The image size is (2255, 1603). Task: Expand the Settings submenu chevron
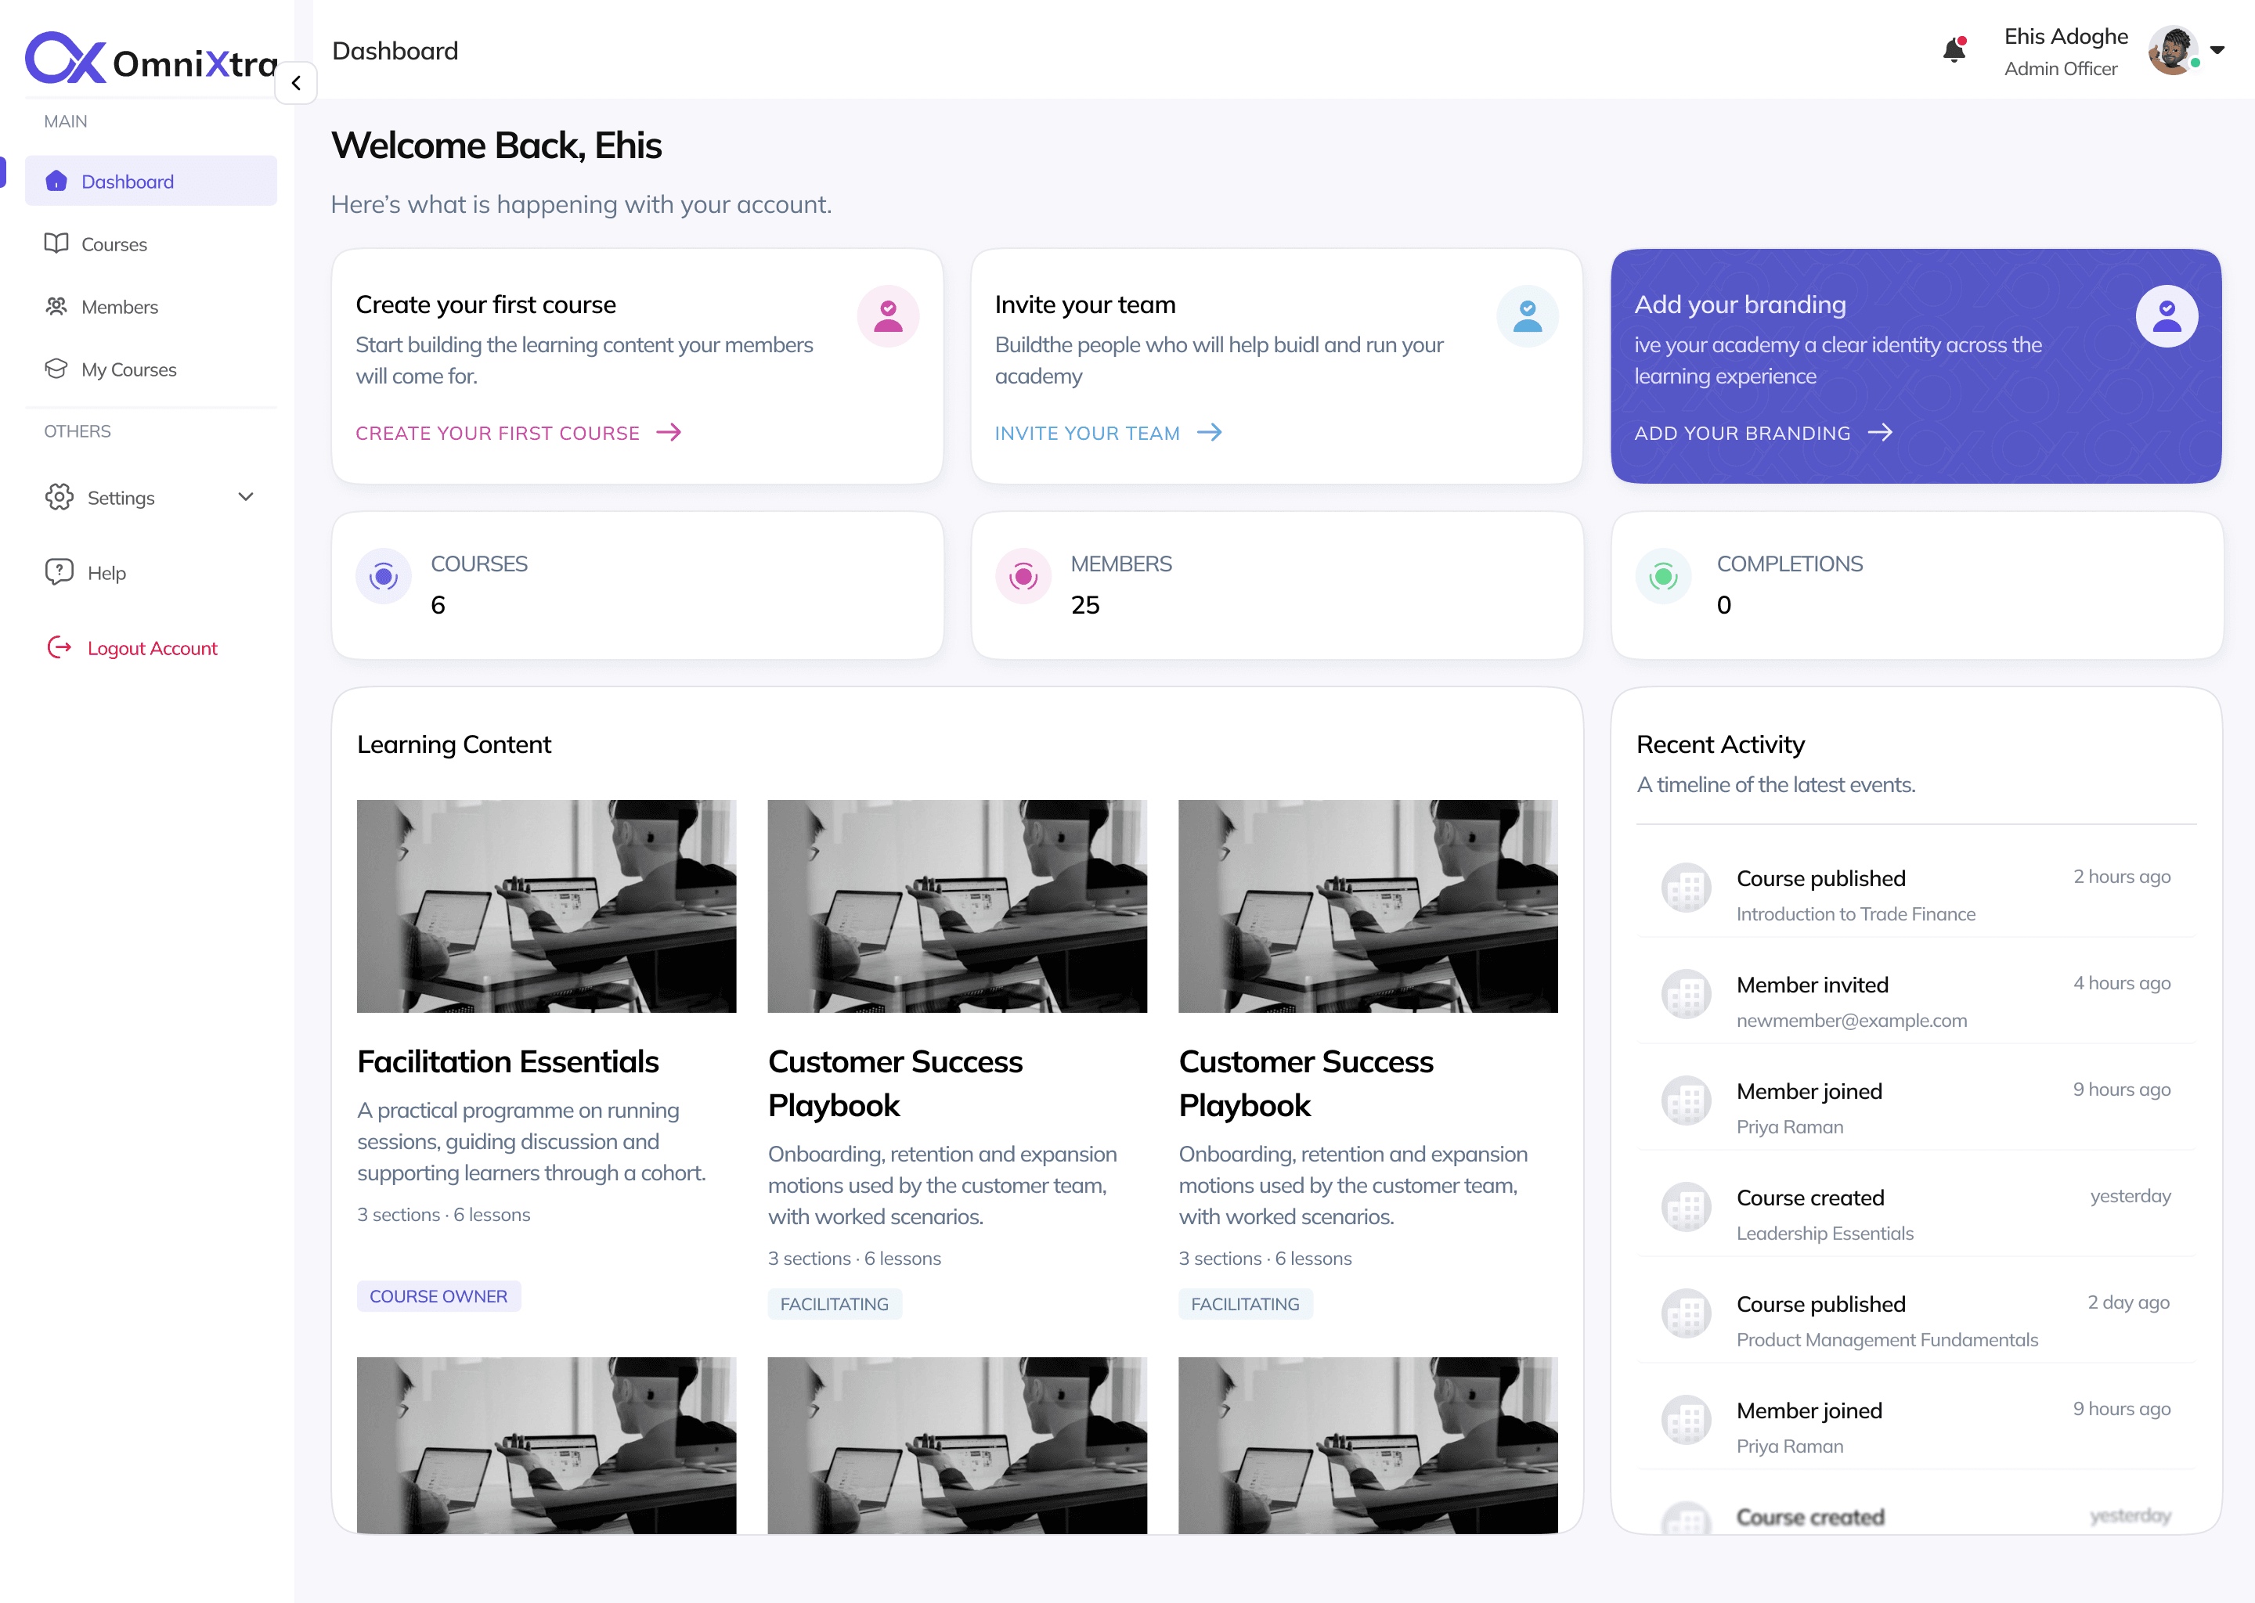click(x=246, y=496)
